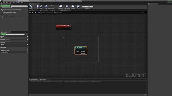Toggle Hide Unrelated nodes in toolbar
Screen dimensions: 172x96
click(51, 7)
